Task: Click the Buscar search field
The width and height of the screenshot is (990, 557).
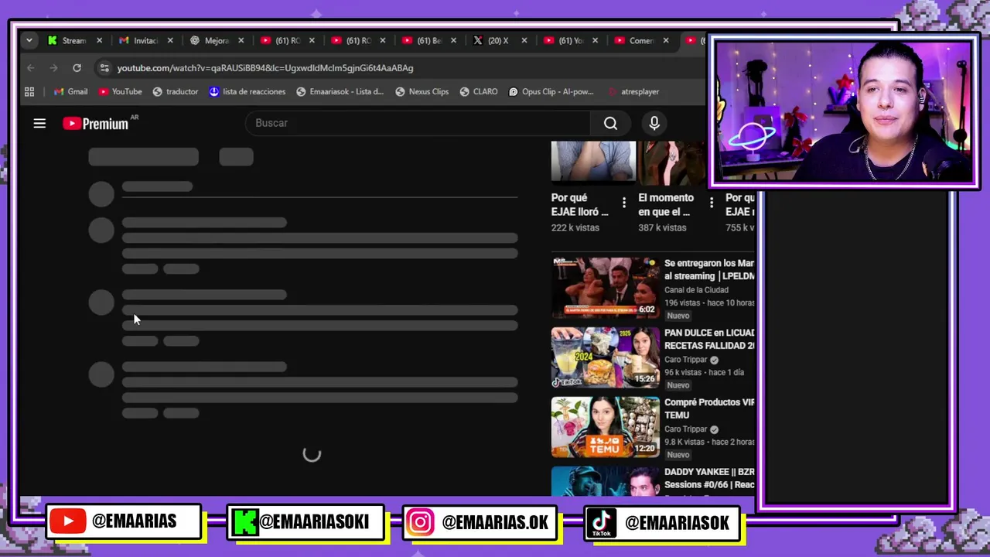Action: [418, 123]
